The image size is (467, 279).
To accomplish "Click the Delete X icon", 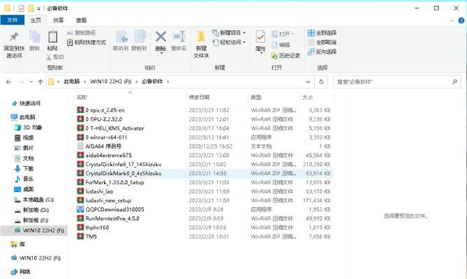I will point(161,37).
